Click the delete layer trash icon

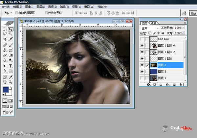tap(180, 84)
